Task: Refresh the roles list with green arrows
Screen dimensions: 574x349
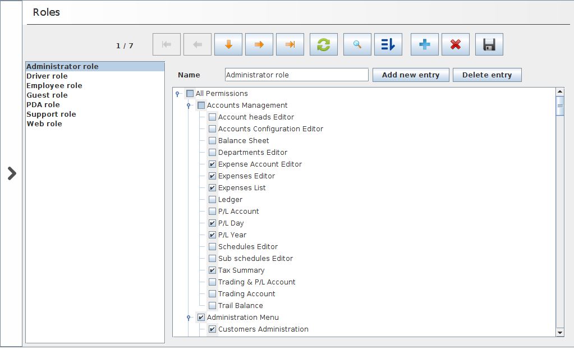Action: (324, 45)
